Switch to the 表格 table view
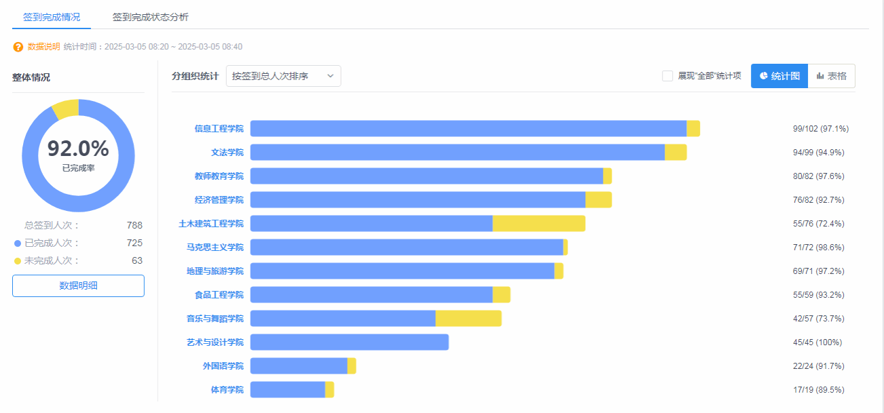The width and height of the screenshot is (884, 413). (x=832, y=76)
